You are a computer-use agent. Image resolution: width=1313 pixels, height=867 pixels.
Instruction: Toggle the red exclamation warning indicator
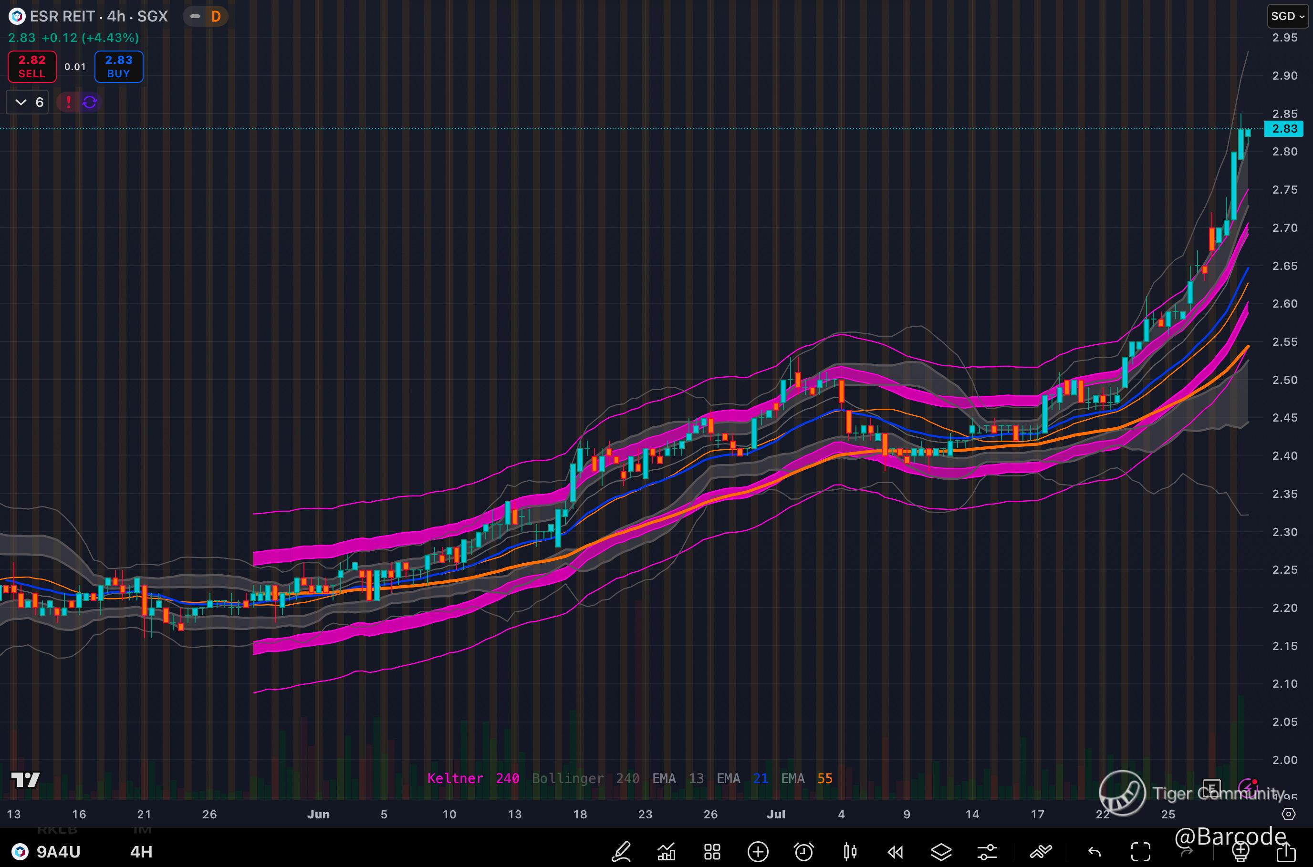pos(69,102)
